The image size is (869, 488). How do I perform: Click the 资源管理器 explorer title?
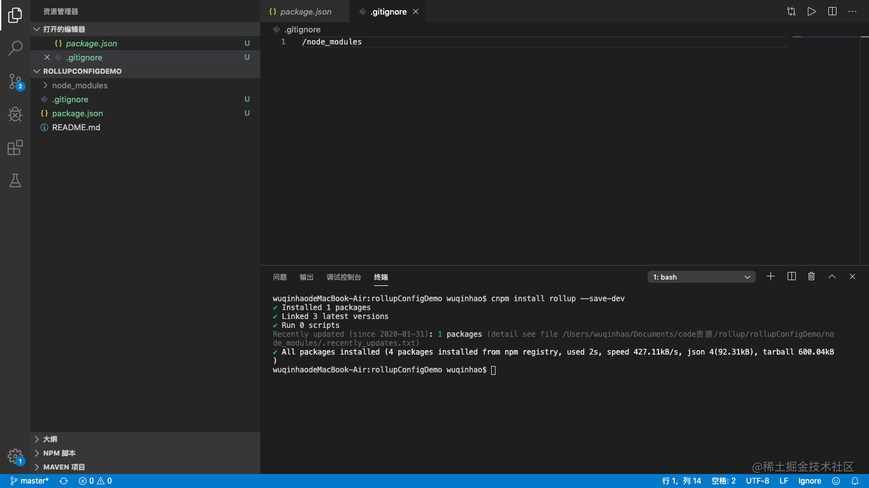pos(60,11)
